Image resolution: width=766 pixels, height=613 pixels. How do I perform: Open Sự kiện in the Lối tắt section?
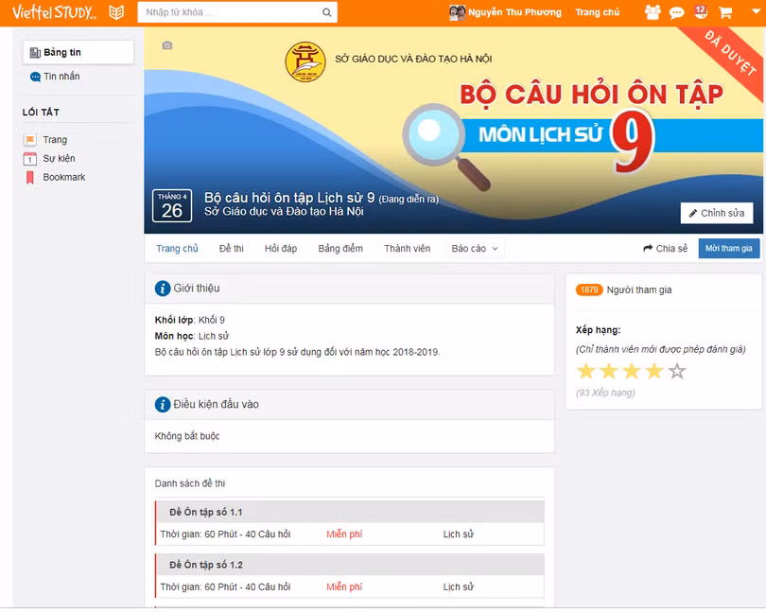click(59, 158)
